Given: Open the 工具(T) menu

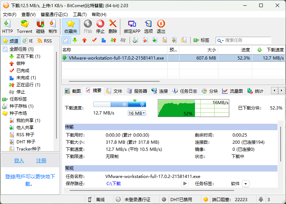Looking at the screenshot, I should pyautogui.click(x=80, y=15).
